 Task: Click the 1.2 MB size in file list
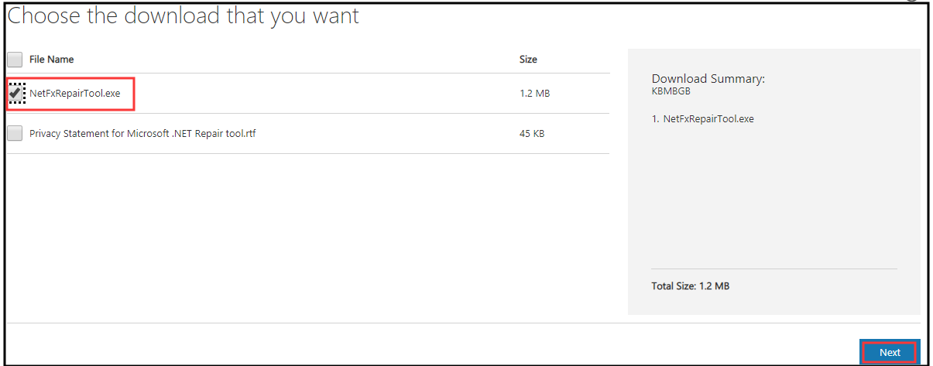534,94
